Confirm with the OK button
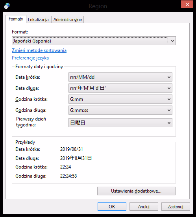The width and height of the screenshot is (196, 217). [112, 207]
